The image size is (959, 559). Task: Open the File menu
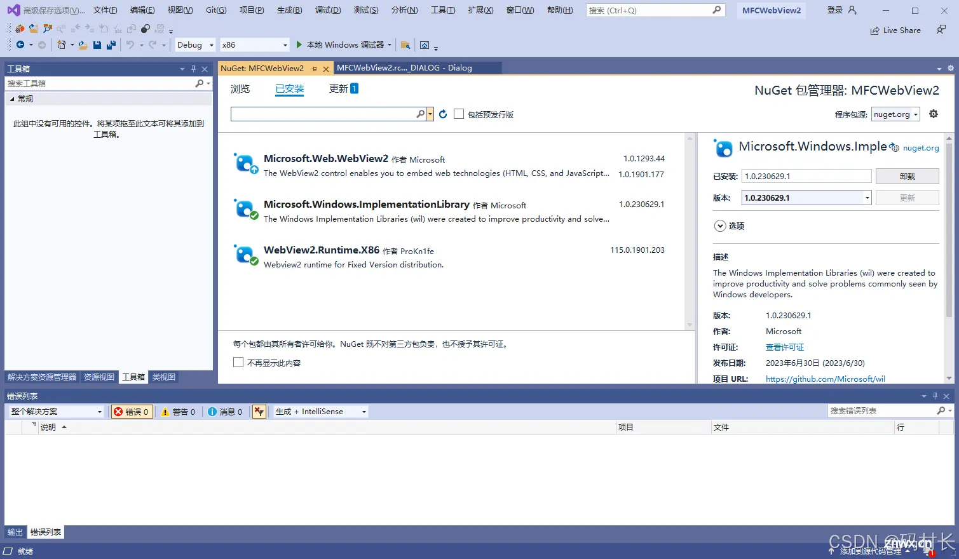click(x=105, y=10)
